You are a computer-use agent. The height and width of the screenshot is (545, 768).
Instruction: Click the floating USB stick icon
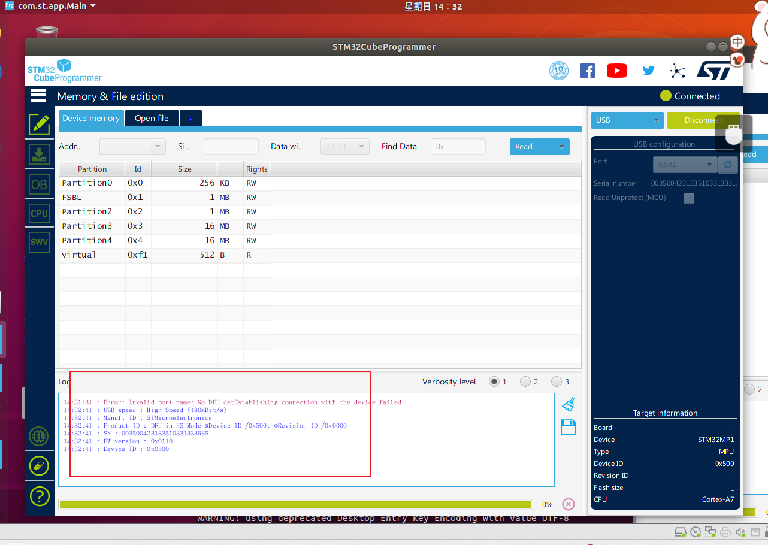point(734,133)
